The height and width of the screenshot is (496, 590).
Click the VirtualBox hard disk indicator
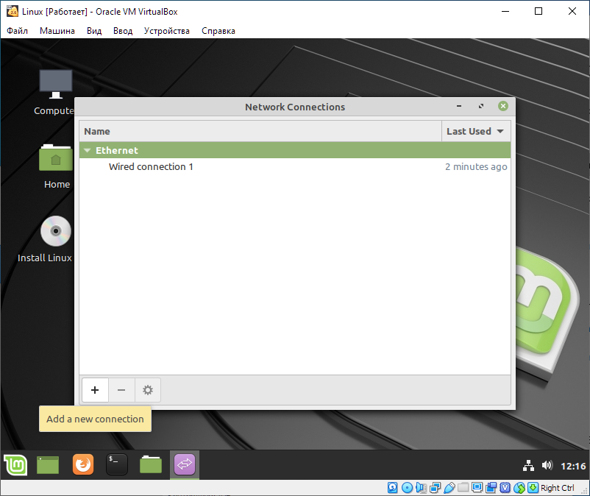click(392, 488)
